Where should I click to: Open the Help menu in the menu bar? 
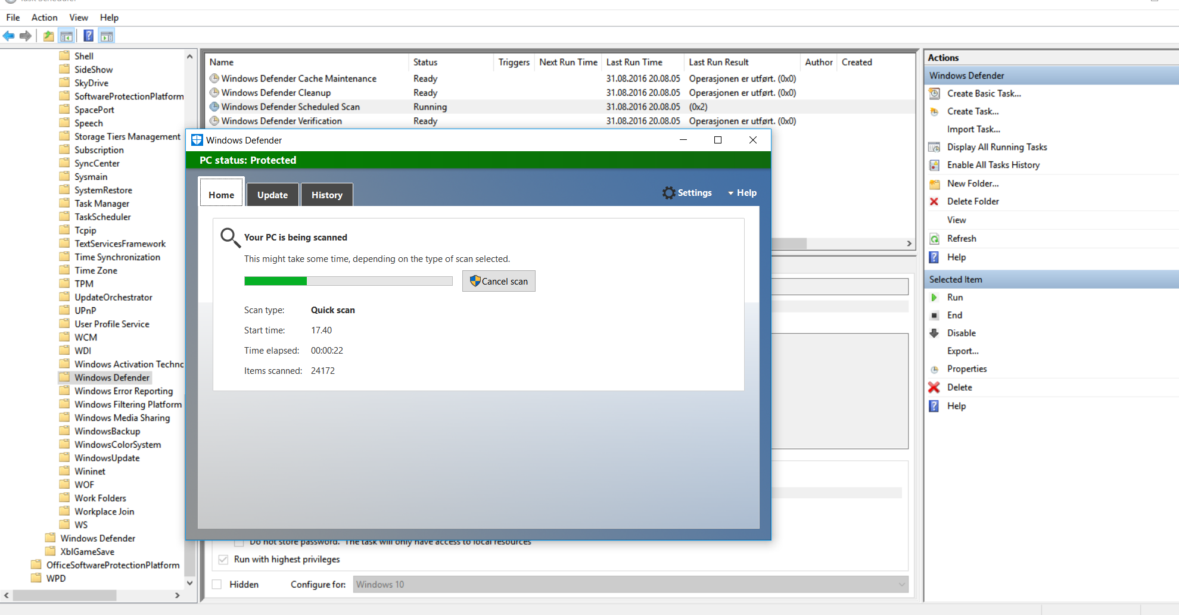pyautogui.click(x=109, y=17)
